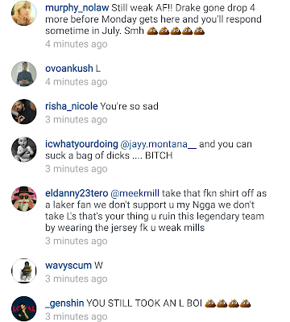The height and width of the screenshot is (322, 290).
Task: Open _genshin username link
Action: [64, 303]
